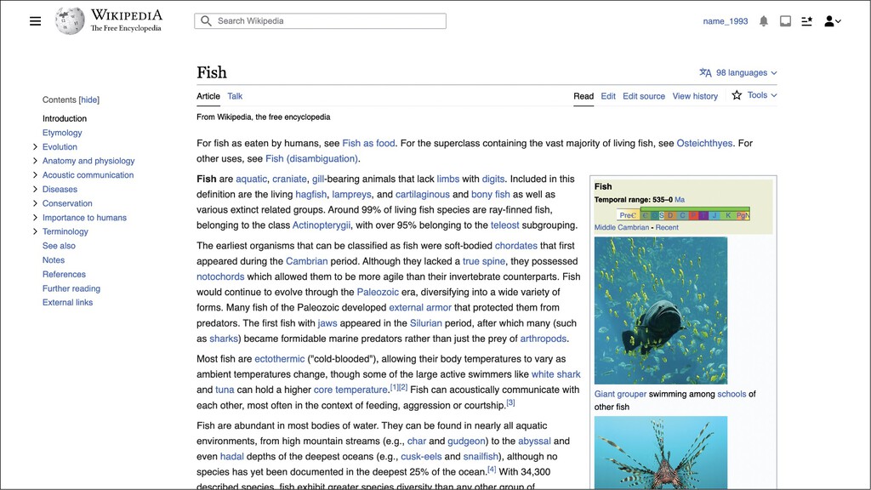The width and height of the screenshot is (871, 490).
Task: Expand the Evolution section in Contents
Action: tap(35, 146)
